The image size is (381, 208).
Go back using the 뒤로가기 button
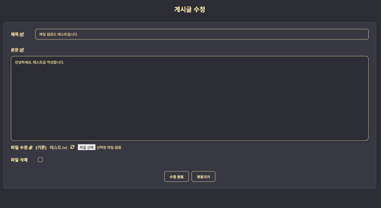pyautogui.click(x=203, y=176)
